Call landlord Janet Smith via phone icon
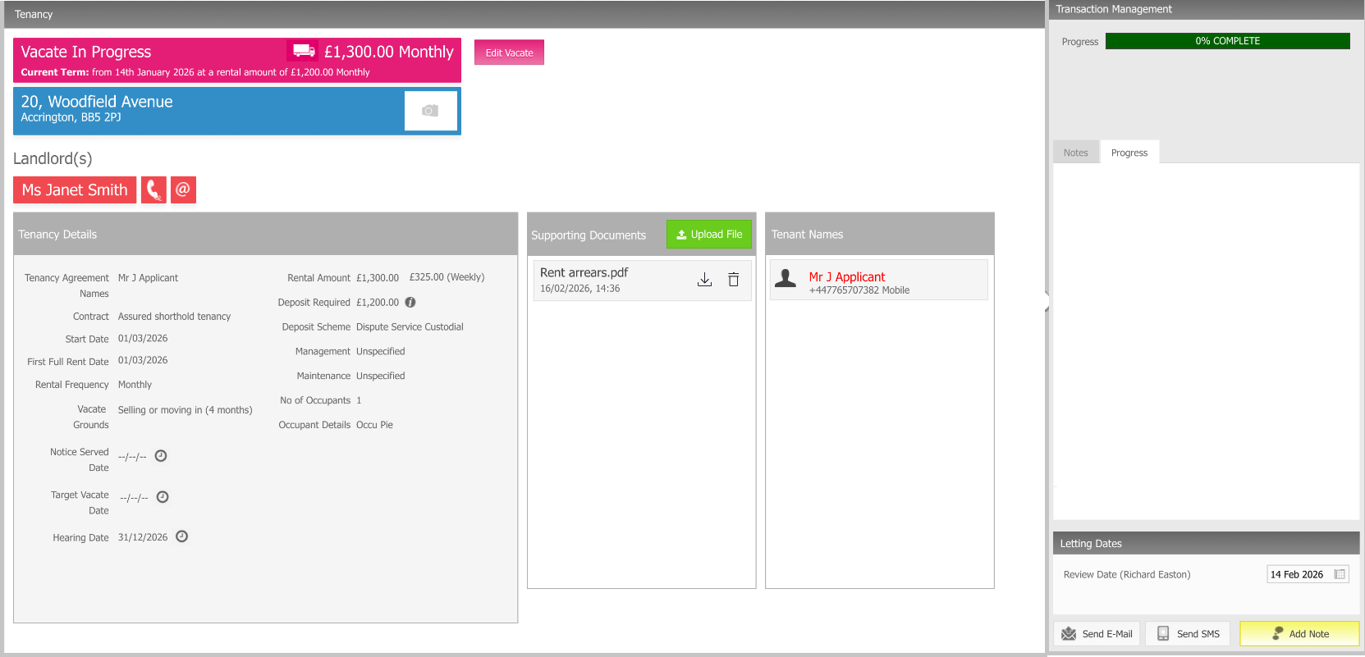Image resolution: width=1365 pixels, height=657 pixels. [x=153, y=190]
